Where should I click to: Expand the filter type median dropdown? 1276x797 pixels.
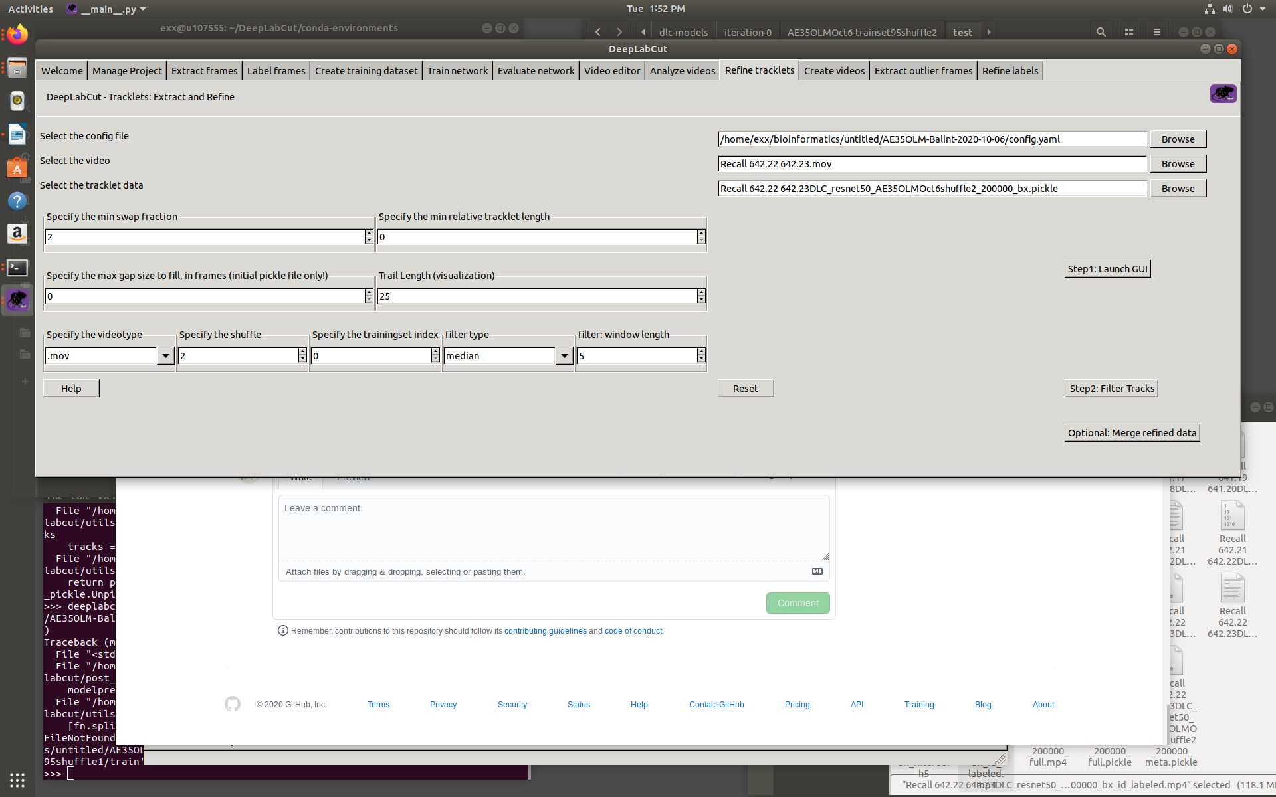564,356
